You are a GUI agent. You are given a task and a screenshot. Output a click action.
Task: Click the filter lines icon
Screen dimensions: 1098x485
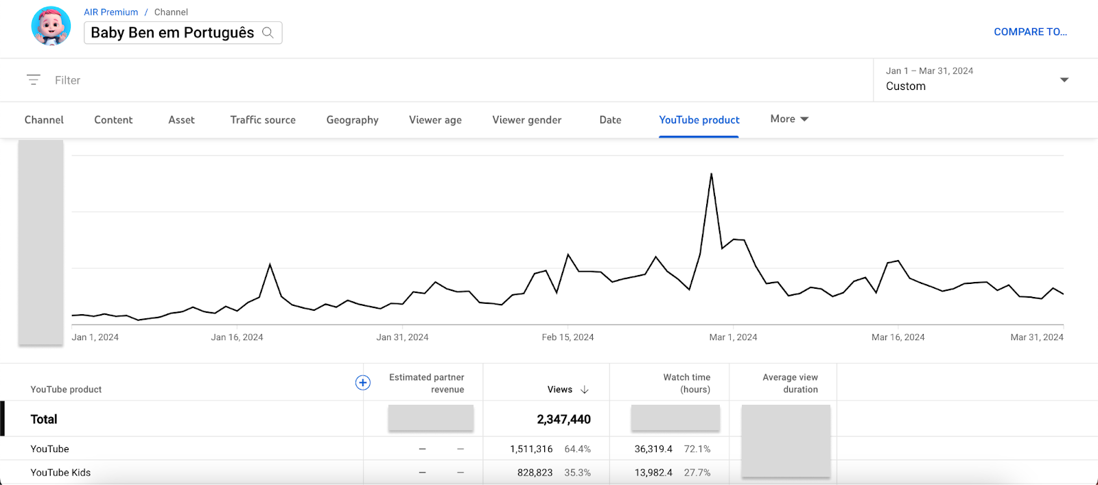click(33, 80)
